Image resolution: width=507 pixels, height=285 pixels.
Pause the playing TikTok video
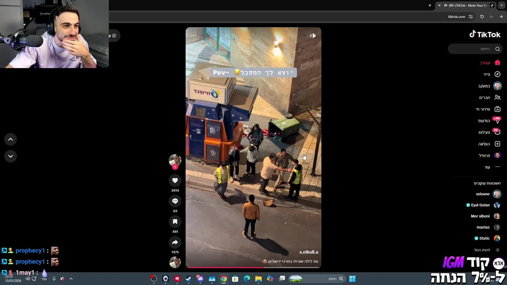(253, 147)
